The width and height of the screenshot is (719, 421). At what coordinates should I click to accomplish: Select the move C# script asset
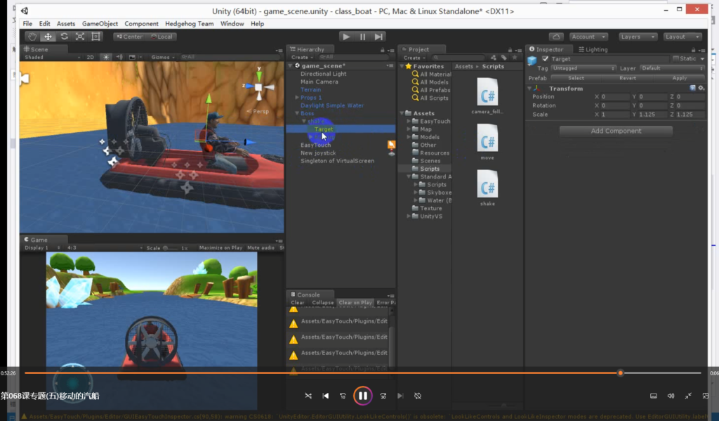[487, 142]
